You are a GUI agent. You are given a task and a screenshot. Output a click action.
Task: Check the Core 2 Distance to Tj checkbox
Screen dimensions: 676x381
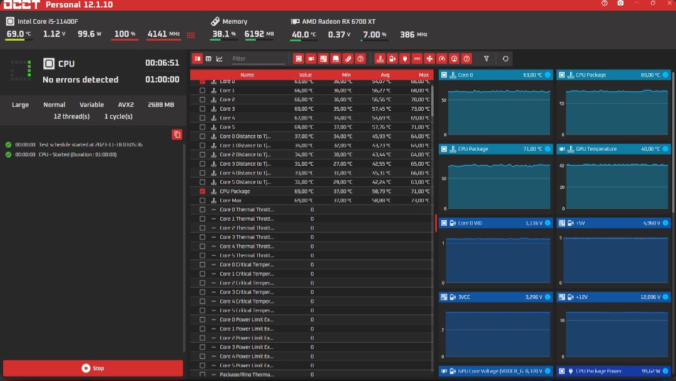[x=202, y=155]
